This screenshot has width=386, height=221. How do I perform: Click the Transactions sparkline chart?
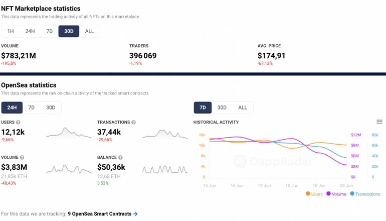tap(165, 134)
